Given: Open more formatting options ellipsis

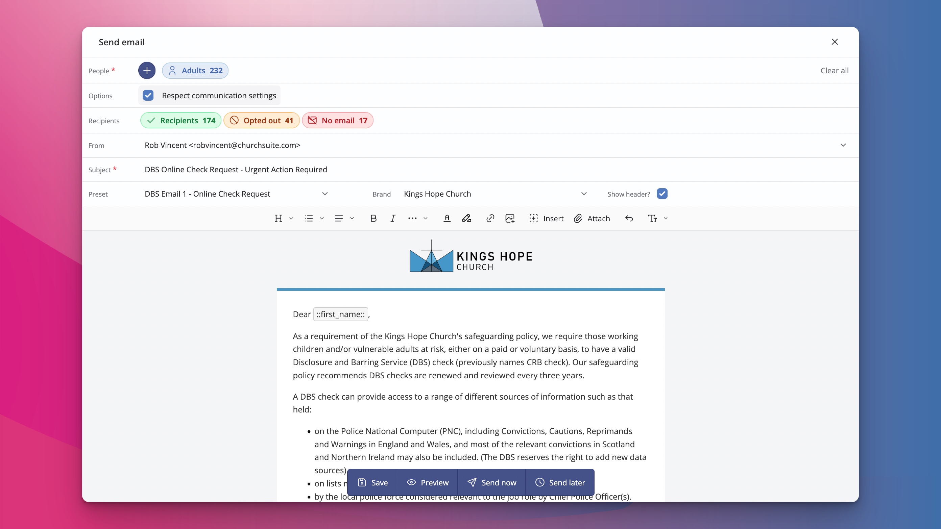Looking at the screenshot, I should point(412,218).
